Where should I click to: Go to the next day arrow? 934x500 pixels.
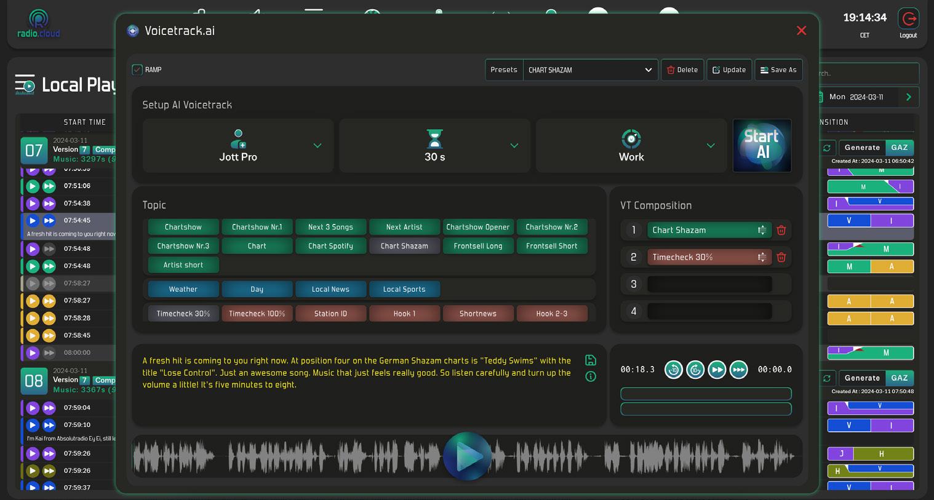click(909, 97)
